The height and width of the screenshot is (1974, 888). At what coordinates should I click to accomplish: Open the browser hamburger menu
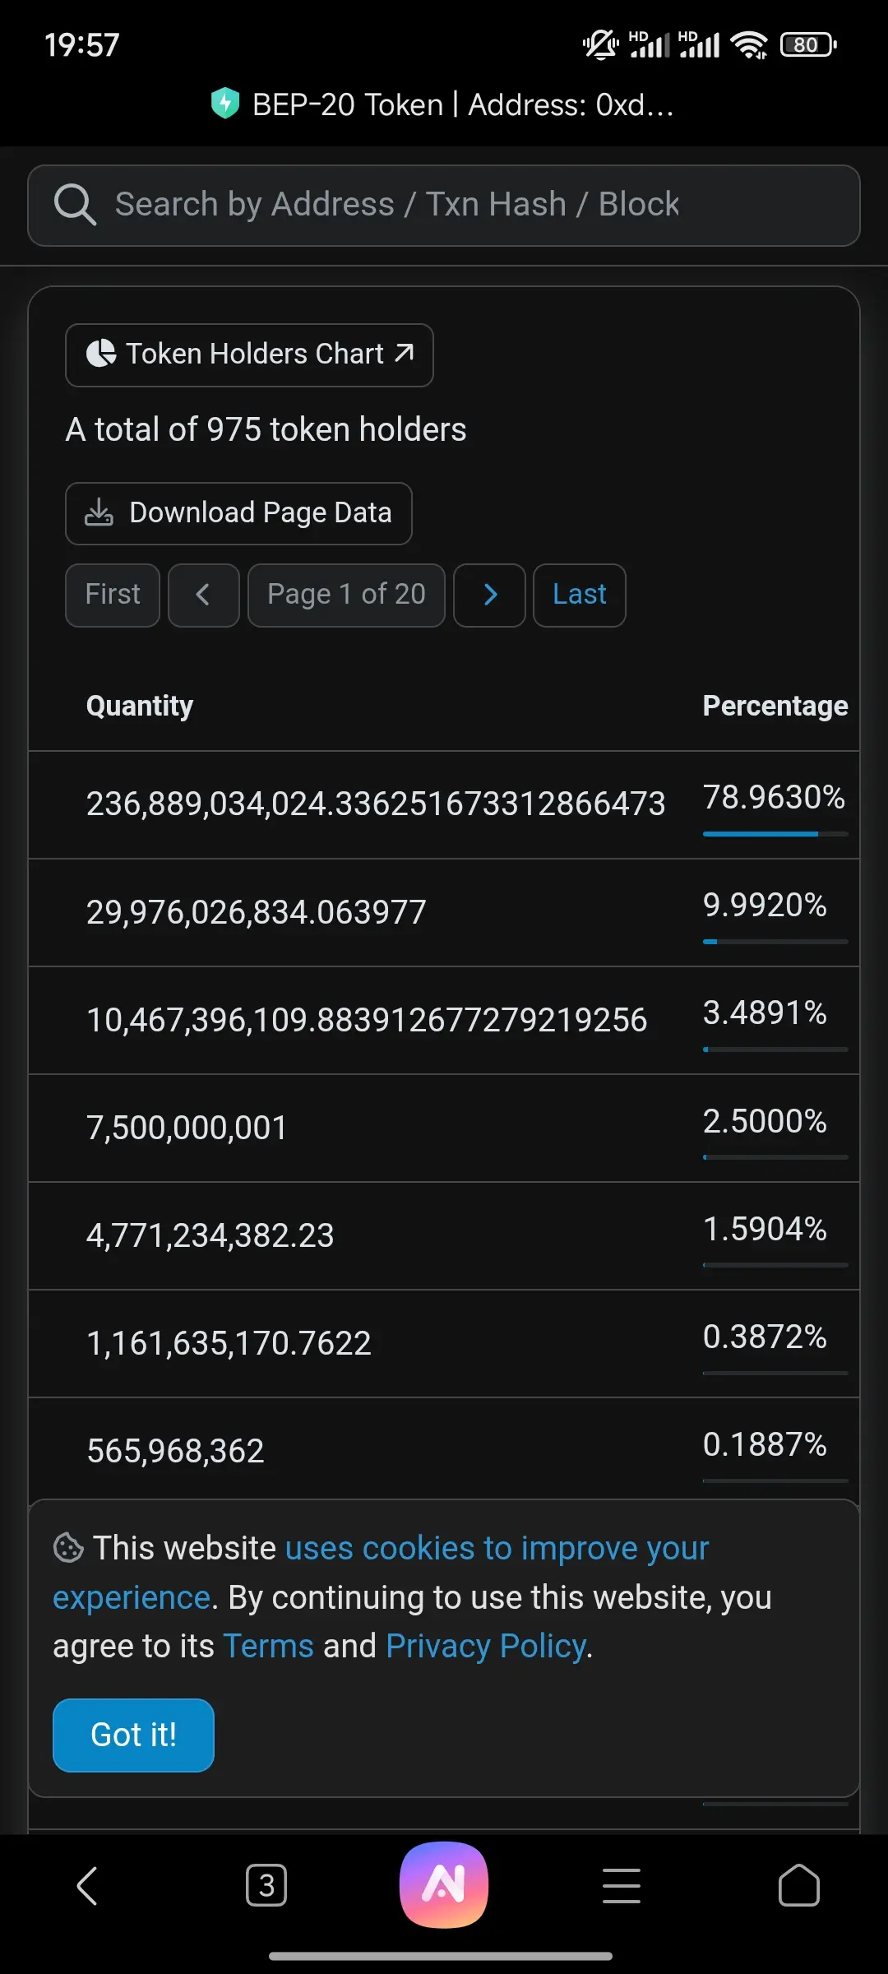pyautogui.click(x=622, y=1885)
